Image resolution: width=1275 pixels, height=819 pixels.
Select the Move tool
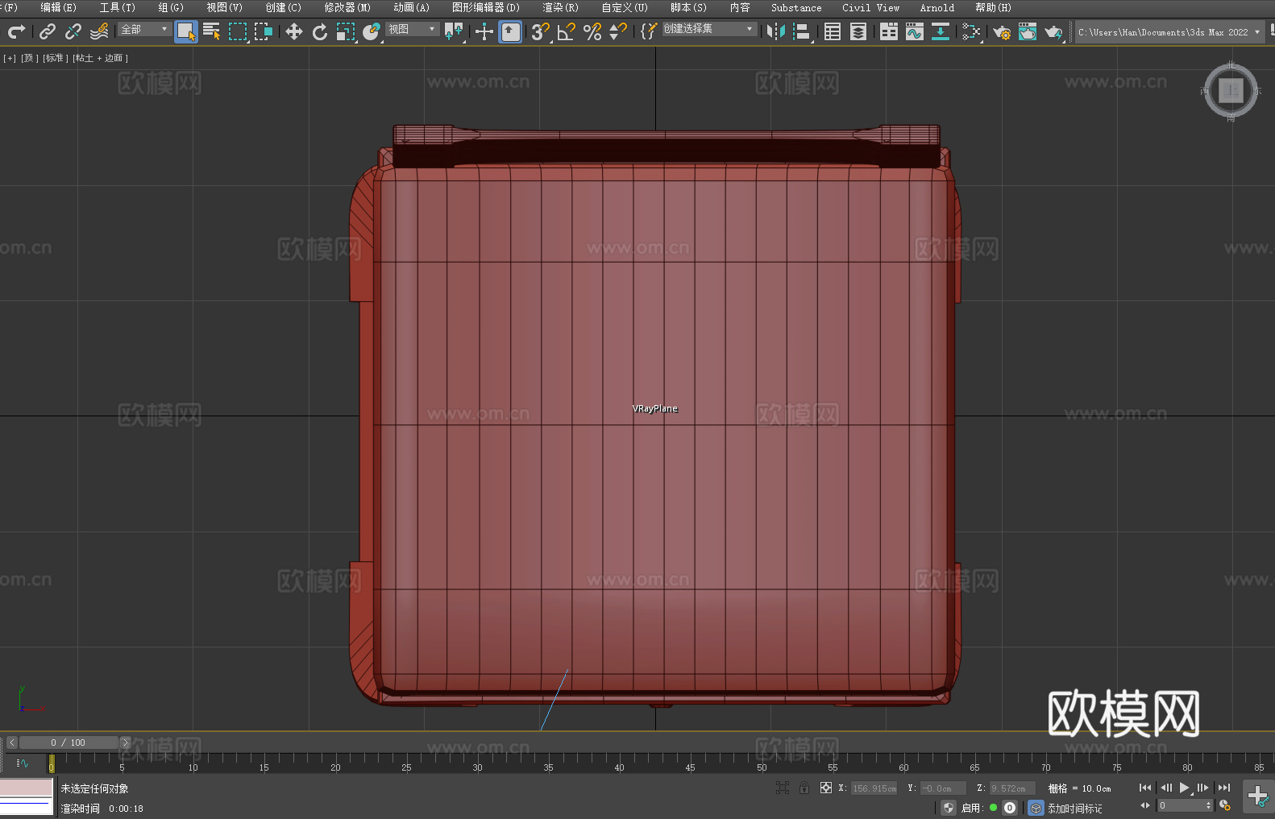click(x=294, y=32)
